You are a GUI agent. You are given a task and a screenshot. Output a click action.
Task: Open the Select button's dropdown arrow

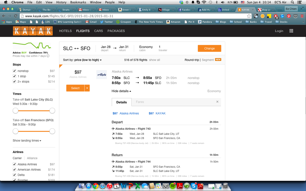(87, 88)
